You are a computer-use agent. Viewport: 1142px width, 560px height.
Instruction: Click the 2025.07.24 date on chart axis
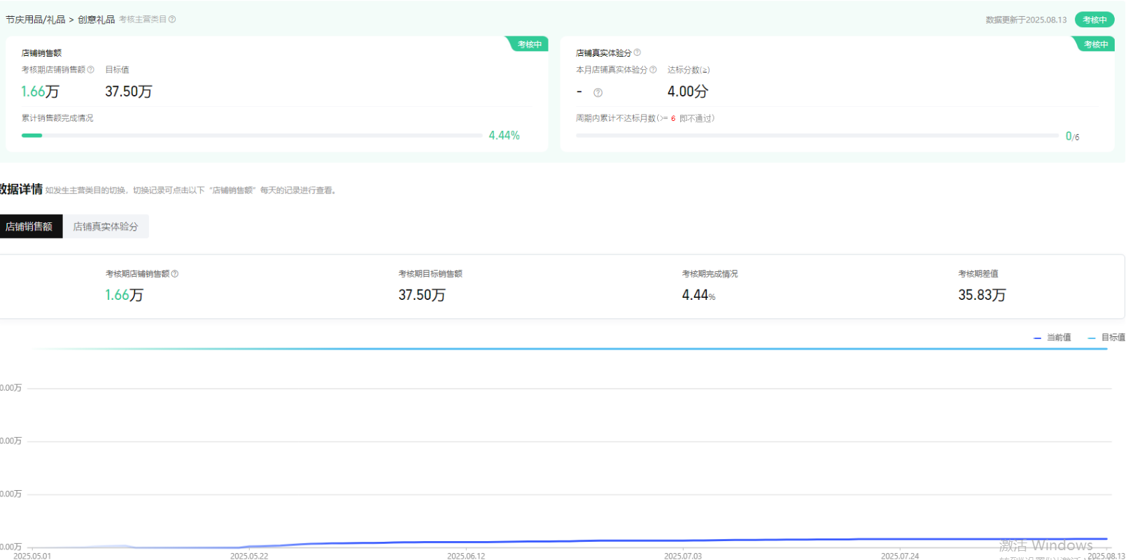(900, 556)
